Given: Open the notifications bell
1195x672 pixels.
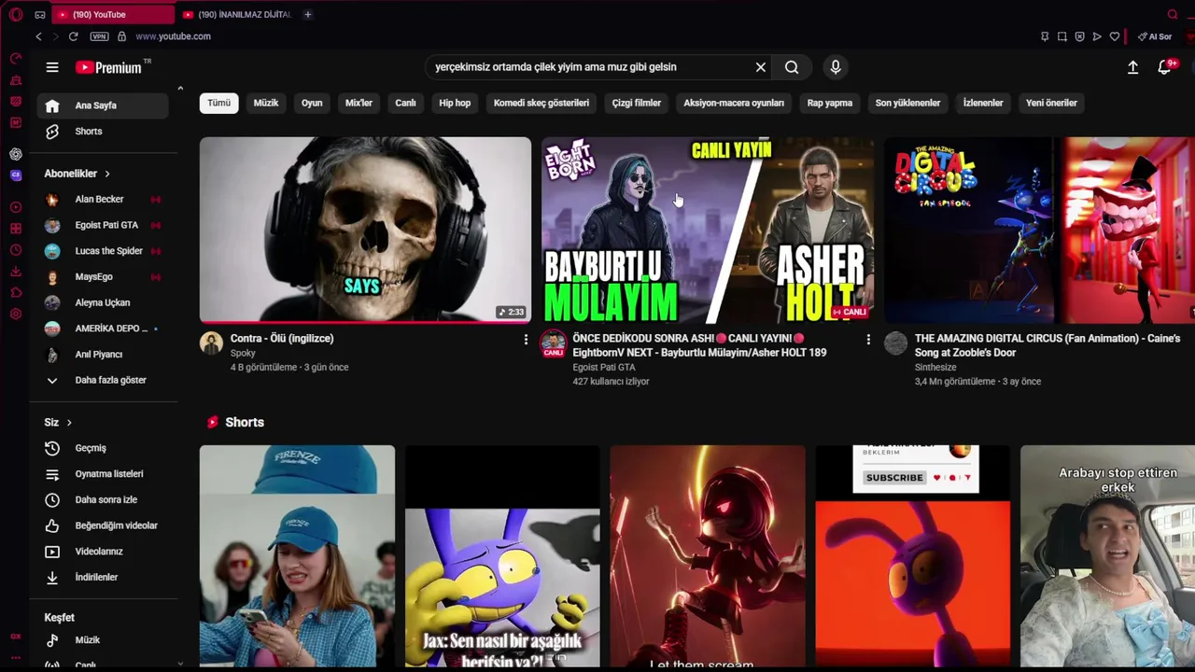Looking at the screenshot, I should (1164, 67).
